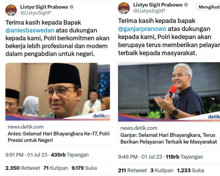Click the 9:51 PM timestamp
The height and width of the screenshot is (176, 220).
point(26,155)
